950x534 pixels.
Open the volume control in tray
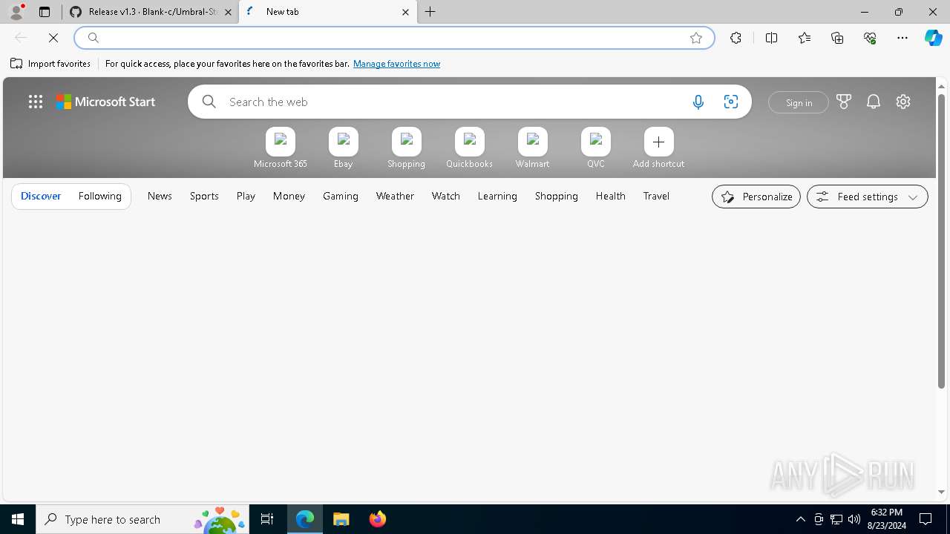pyautogui.click(x=854, y=519)
